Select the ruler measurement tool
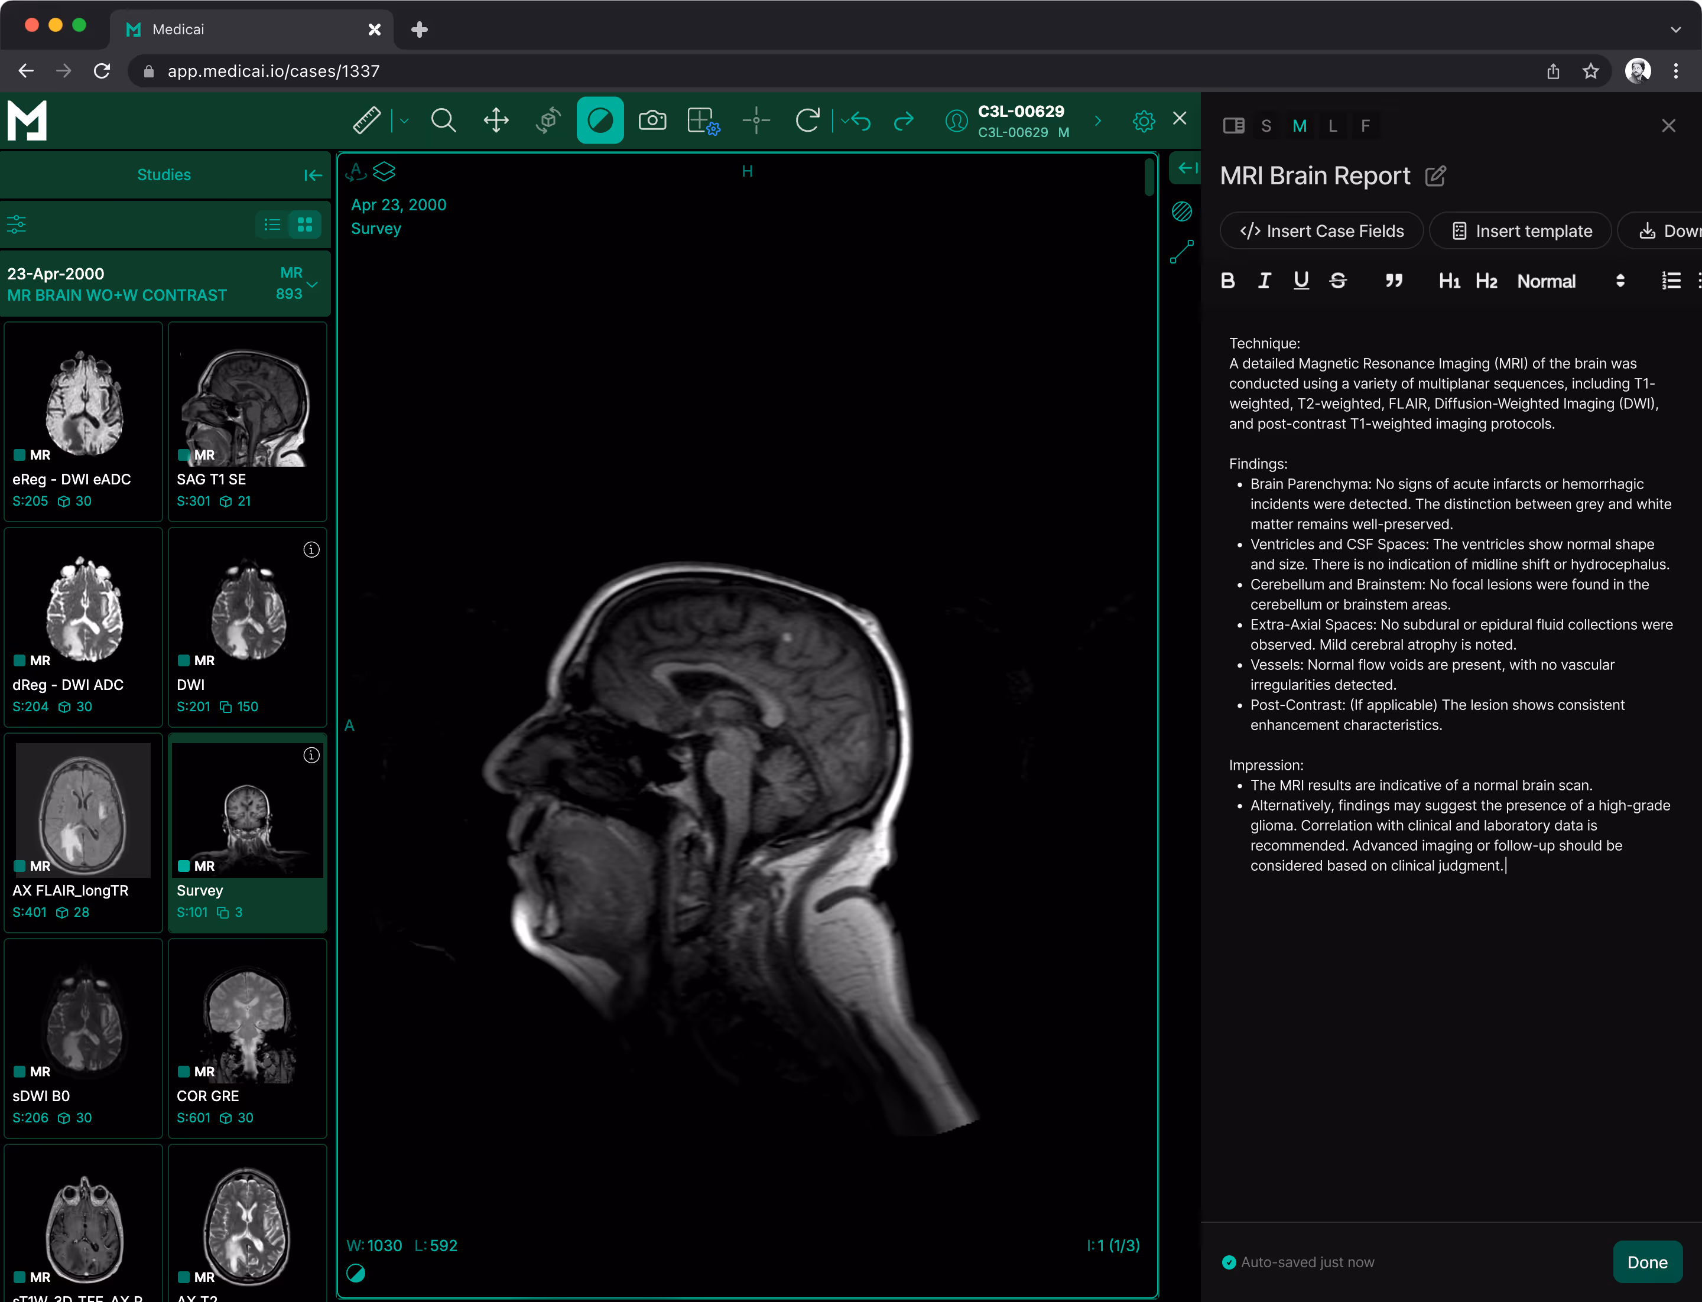The height and width of the screenshot is (1302, 1702). [366, 120]
